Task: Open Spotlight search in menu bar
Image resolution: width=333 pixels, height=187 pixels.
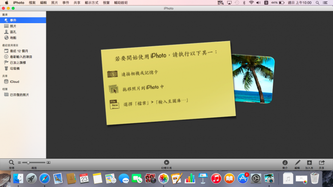Action: 317,3
